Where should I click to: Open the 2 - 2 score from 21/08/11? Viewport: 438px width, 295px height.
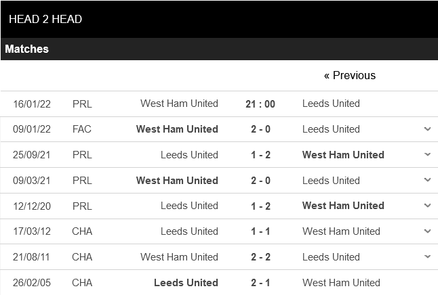pyautogui.click(x=260, y=257)
